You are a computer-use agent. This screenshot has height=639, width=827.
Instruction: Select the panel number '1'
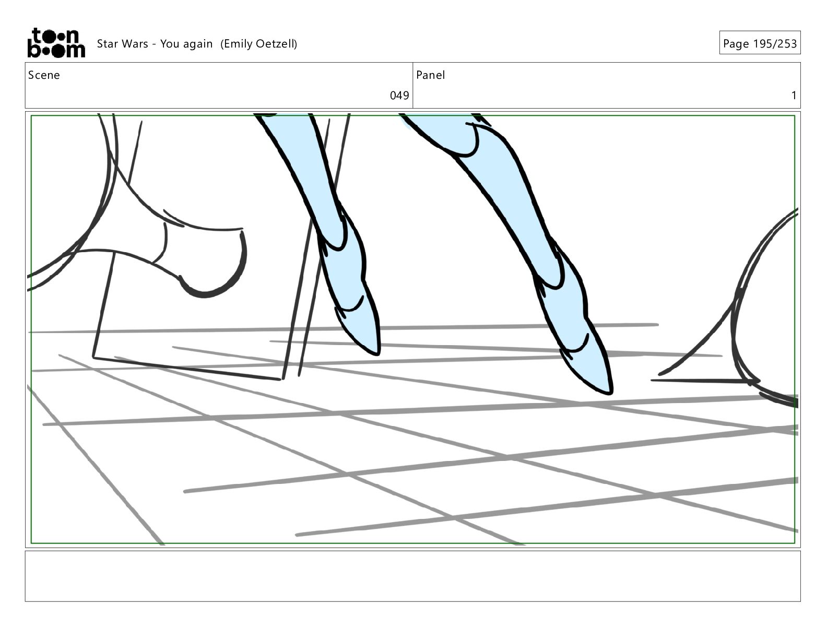[794, 96]
